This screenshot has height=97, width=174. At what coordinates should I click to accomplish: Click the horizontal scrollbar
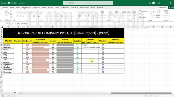point(141,93)
